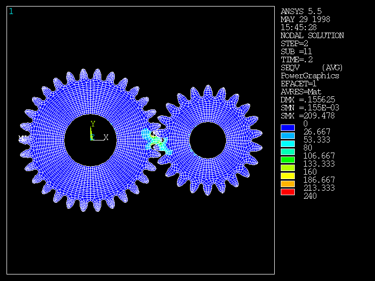Select the dark blue top legend swatch
Viewport: 375px width, 281px height.
click(287, 127)
